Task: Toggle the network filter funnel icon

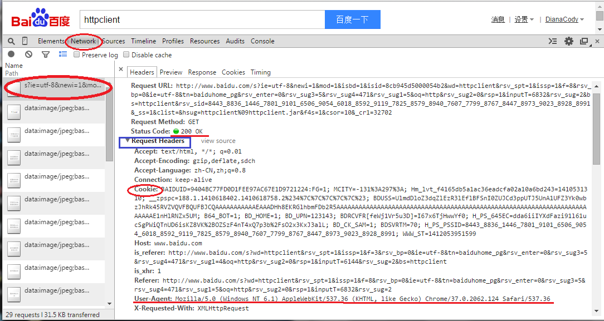Action: (46, 55)
